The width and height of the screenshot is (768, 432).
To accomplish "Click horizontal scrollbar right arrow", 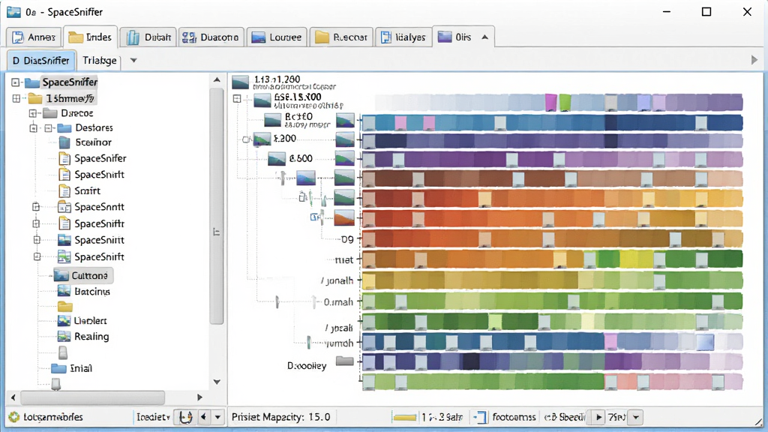I will [199, 397].
